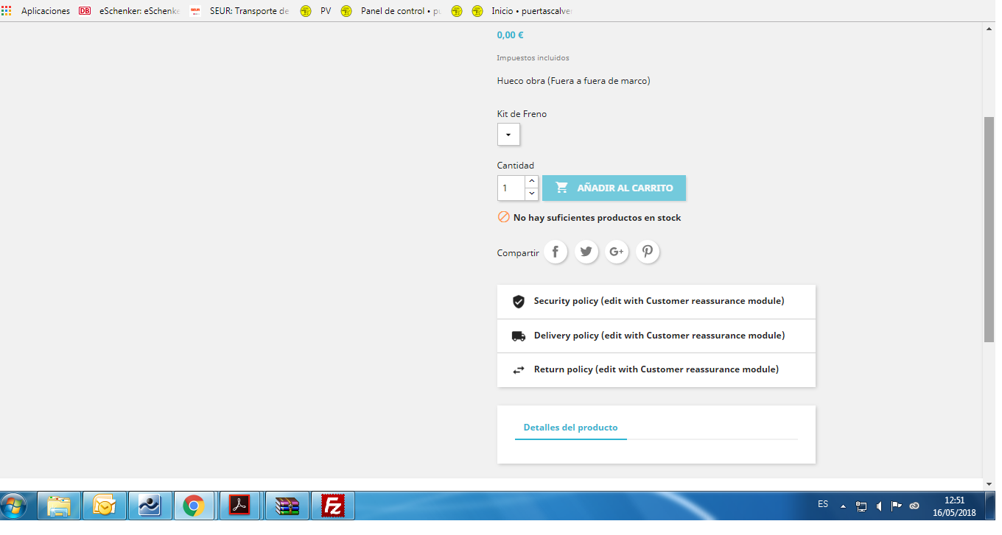Open the Action Center flag icon
This screenshot has height=535, width=1002.
pyautogui.click(x=897, y=506)
